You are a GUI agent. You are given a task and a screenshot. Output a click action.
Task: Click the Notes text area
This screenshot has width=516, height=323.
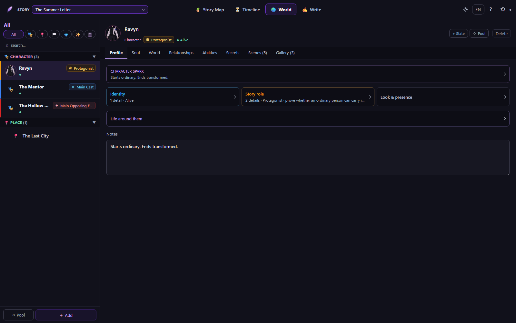(x=308, y=157)
